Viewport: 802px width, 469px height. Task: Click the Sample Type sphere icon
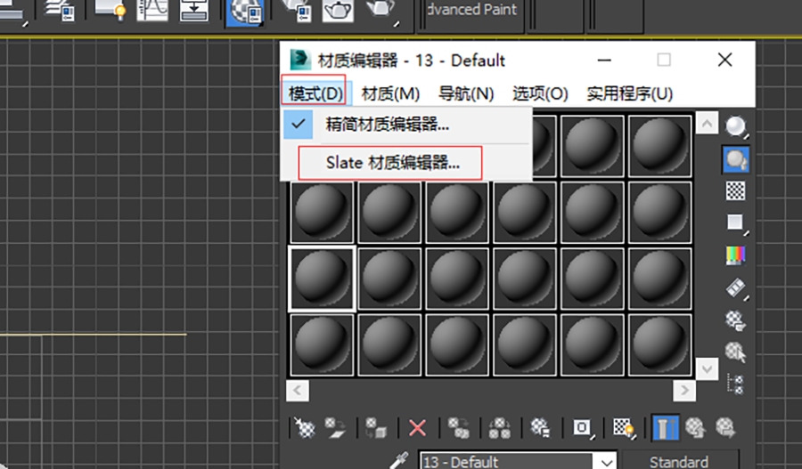point(735,126)
